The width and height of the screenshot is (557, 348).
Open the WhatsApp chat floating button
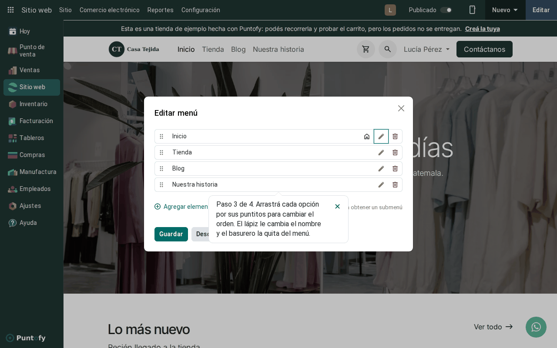click(x=536, y=327)
